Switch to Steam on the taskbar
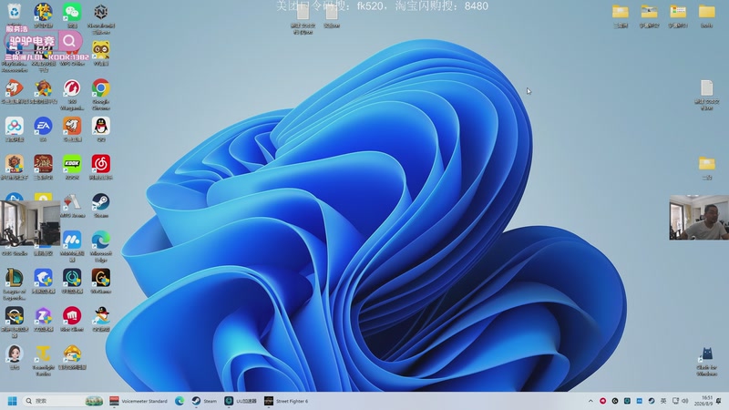Viewport: 729px width, 410px height. pos(204,401)
